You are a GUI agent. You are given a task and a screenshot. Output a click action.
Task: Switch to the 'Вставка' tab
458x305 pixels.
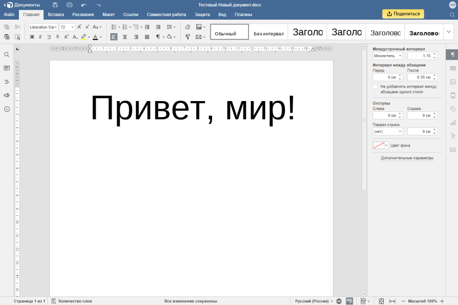coord(56,14)
